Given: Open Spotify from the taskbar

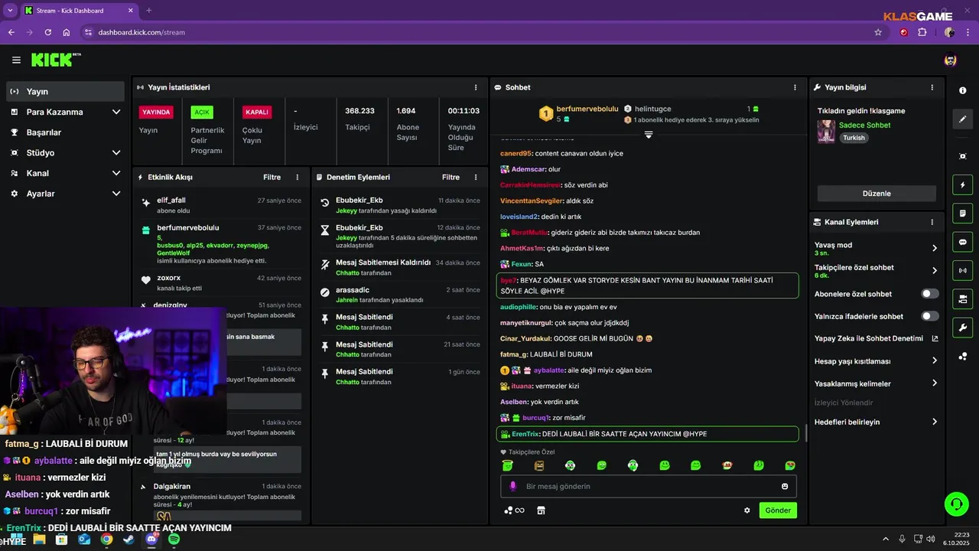Looking at the screenshot, I should (x=174, y=540).
